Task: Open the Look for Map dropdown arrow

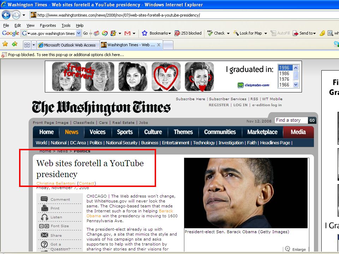Action: click(x=266, y=34)
